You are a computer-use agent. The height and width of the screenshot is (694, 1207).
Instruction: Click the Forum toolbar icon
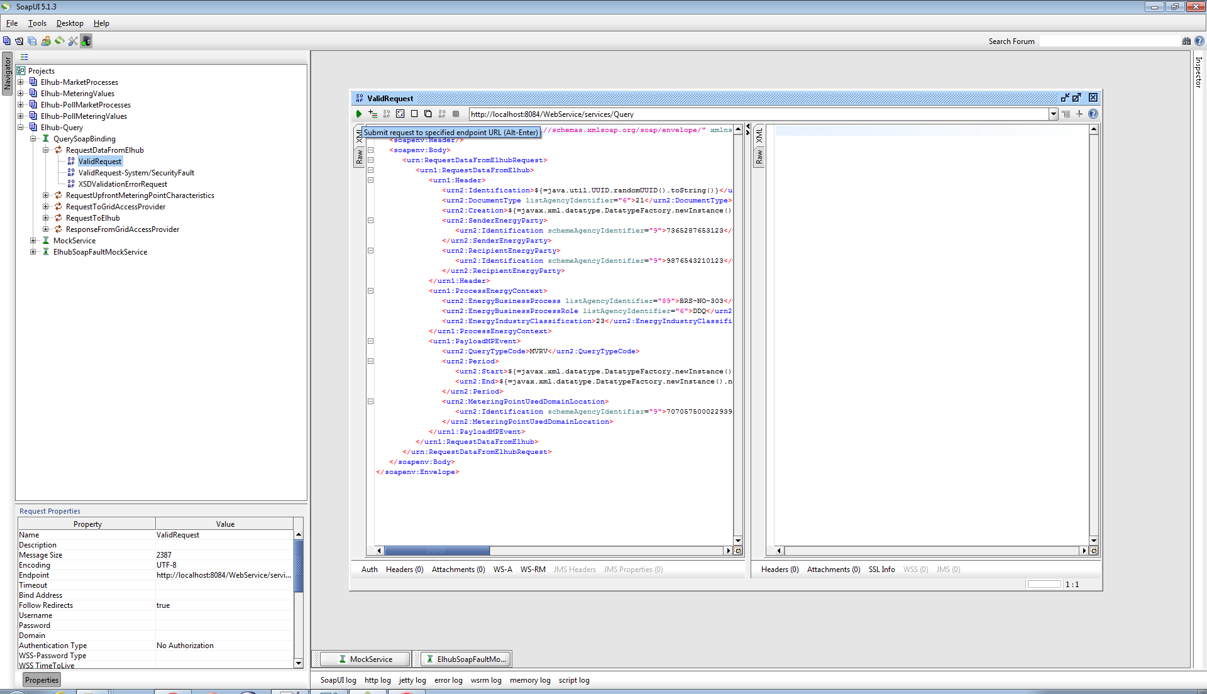[x=46, y=41]
